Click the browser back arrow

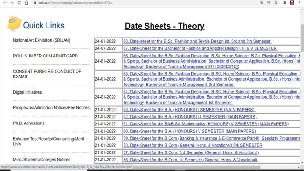pos(5,3)
